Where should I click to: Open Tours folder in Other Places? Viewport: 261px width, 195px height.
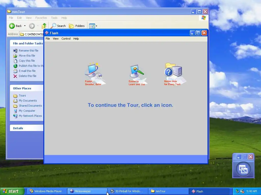point(22,95)
